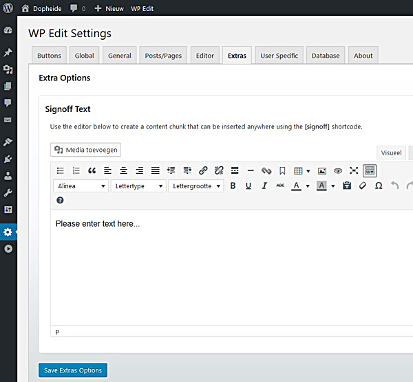
Task: Open Dopheide site link in admin bar
Action: [x=41, y=9]
